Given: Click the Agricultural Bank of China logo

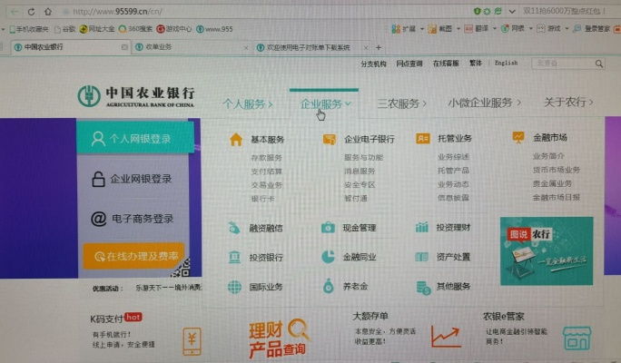Looking at the screenshot, I should (x=136, y=96).
